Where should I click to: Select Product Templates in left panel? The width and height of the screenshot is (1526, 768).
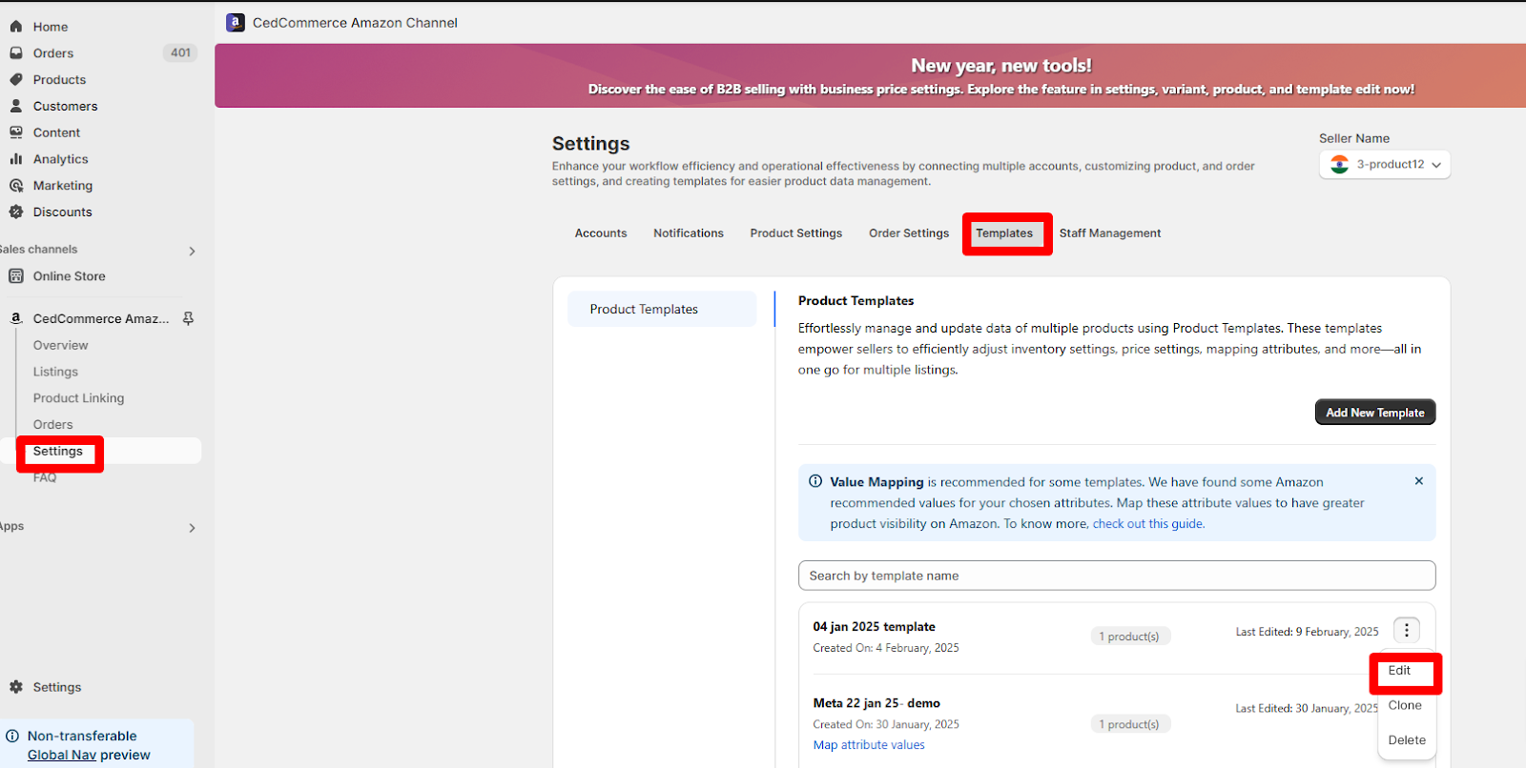tap(662, 310)
